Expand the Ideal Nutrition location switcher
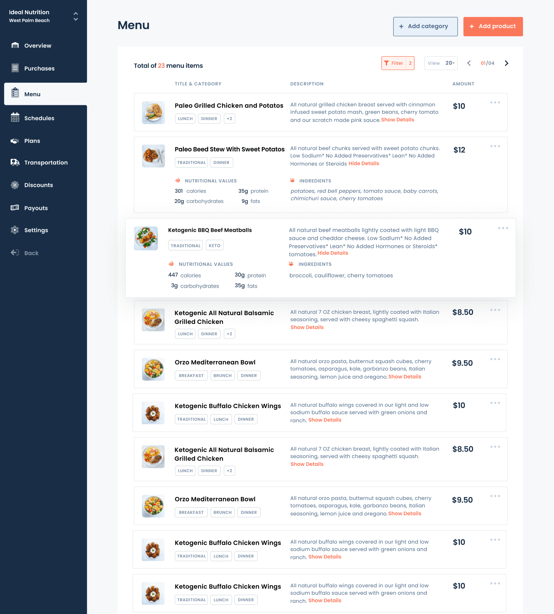Viewport: 554px width, 614px height. coord(76,16)
